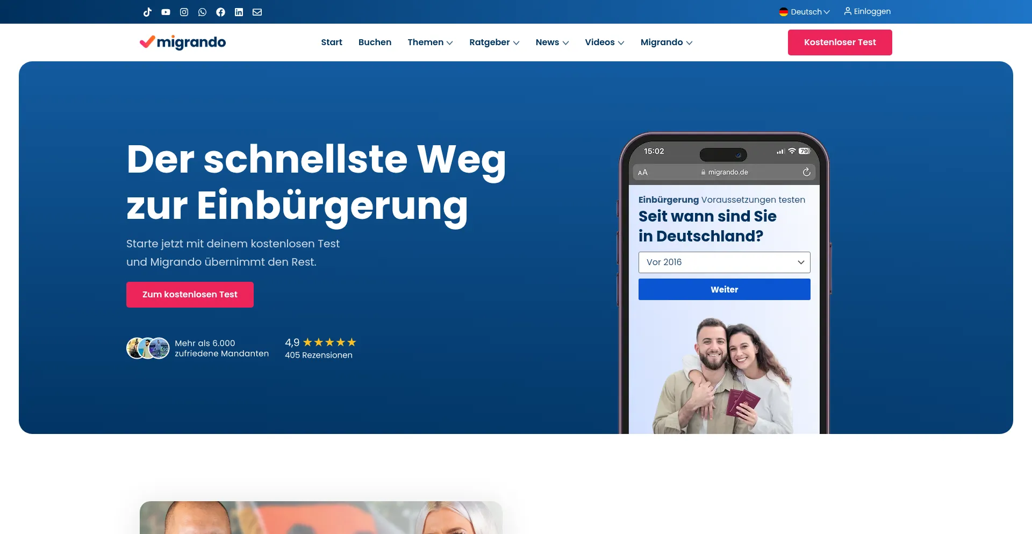Screen dimensions: 1032x534
Task: Click the Einloggen link
Action: 867,11
